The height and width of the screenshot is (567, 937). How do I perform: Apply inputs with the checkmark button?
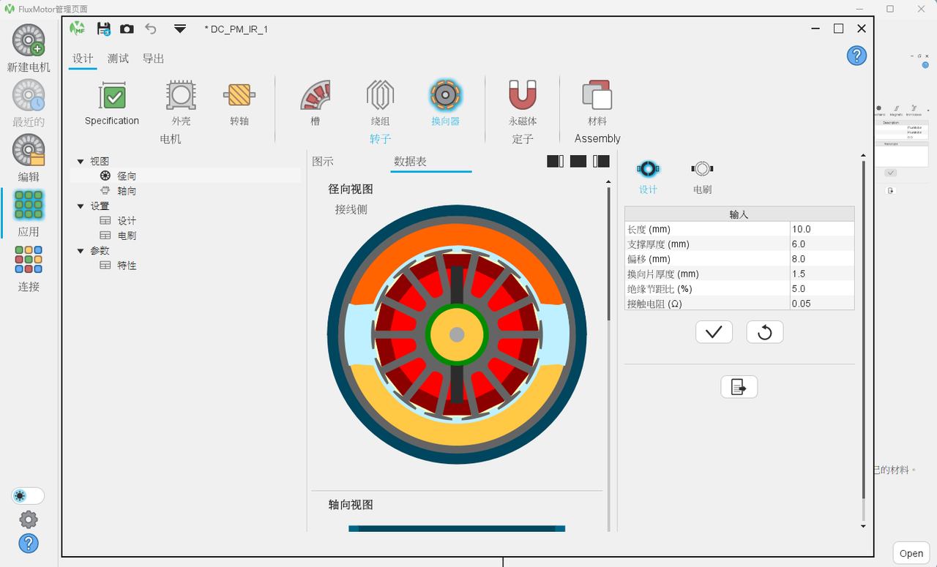click(714, 332)
